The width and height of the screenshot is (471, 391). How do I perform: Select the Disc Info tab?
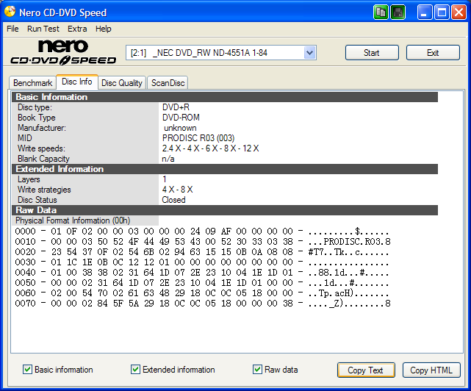[77, 82]
